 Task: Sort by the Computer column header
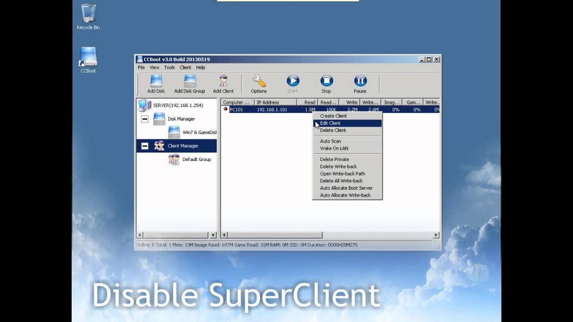tap(238, 102)
